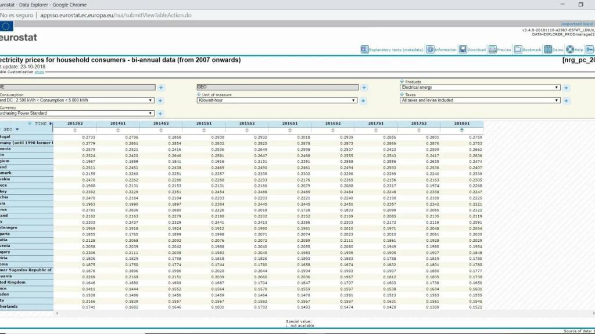Bookmark this table view
This screenshot has height=334, width=595.
click(x=518, y=50)
